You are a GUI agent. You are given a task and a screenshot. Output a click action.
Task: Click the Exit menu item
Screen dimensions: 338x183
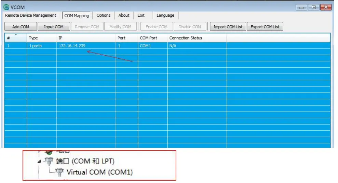pyautogui.click(x=141, y=15)
